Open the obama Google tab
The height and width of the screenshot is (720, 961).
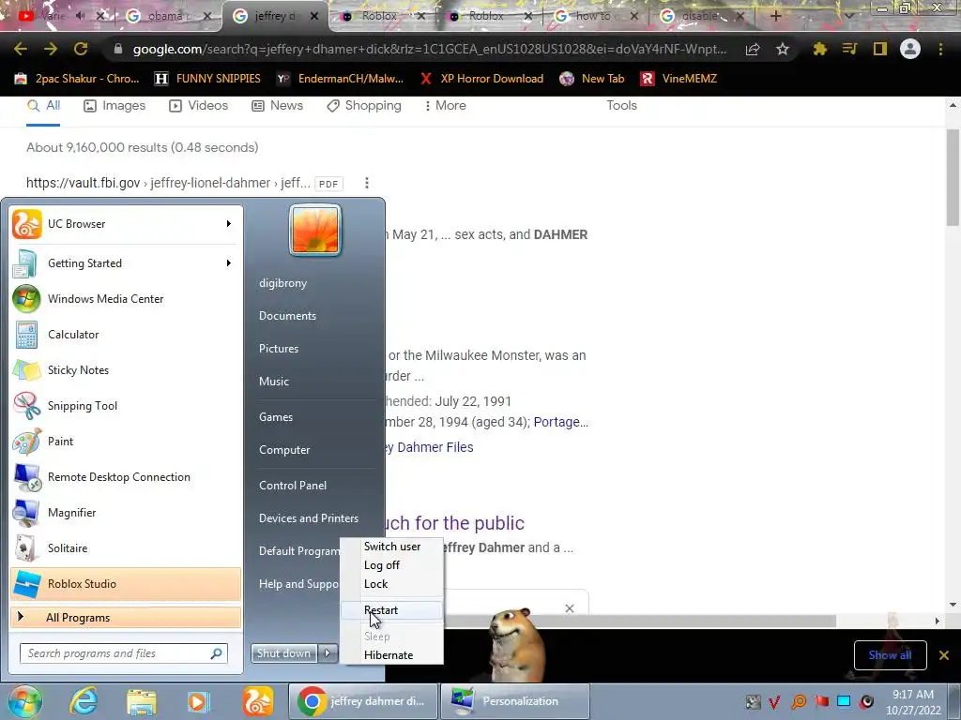(167, 16)
